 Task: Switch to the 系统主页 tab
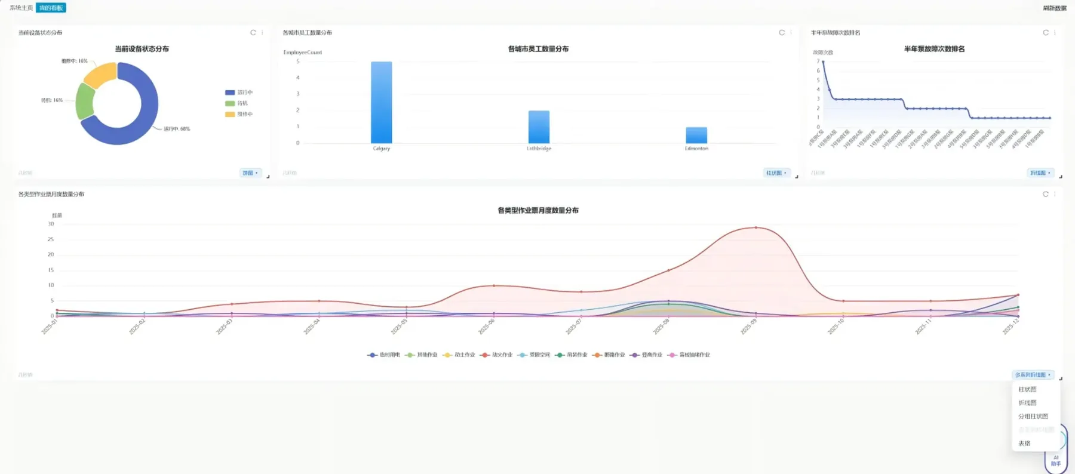tap(21, 8)
